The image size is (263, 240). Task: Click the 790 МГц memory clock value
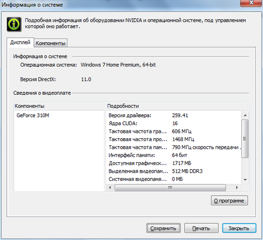click(206, 148)
